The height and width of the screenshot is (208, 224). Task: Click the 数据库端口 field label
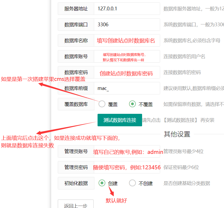pyautogui.click(x=76, y=25)
